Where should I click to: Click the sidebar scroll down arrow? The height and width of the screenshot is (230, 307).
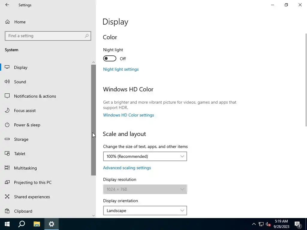[94, 215]
